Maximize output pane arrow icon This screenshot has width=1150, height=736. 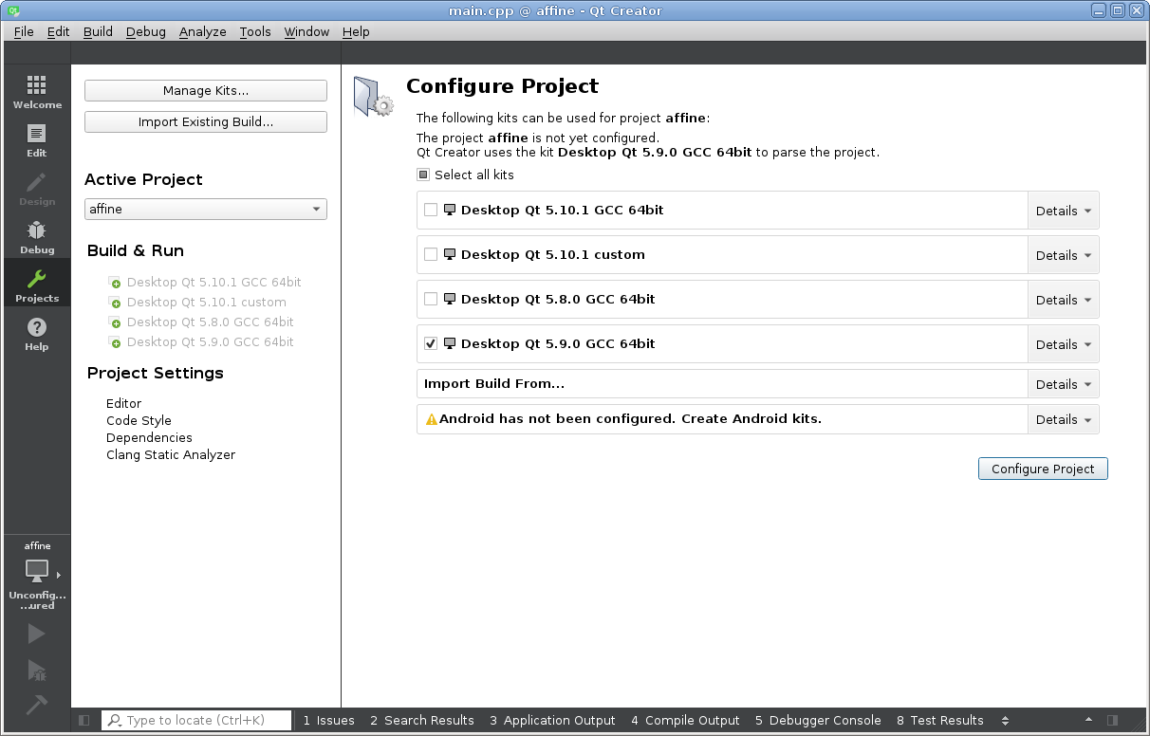pos(1088,721)
